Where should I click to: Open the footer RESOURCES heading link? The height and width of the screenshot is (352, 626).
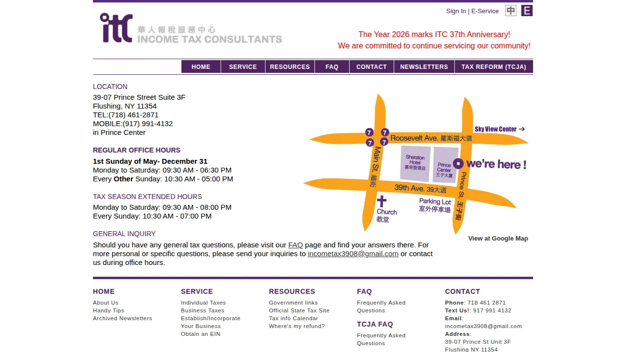coord(292,291)
